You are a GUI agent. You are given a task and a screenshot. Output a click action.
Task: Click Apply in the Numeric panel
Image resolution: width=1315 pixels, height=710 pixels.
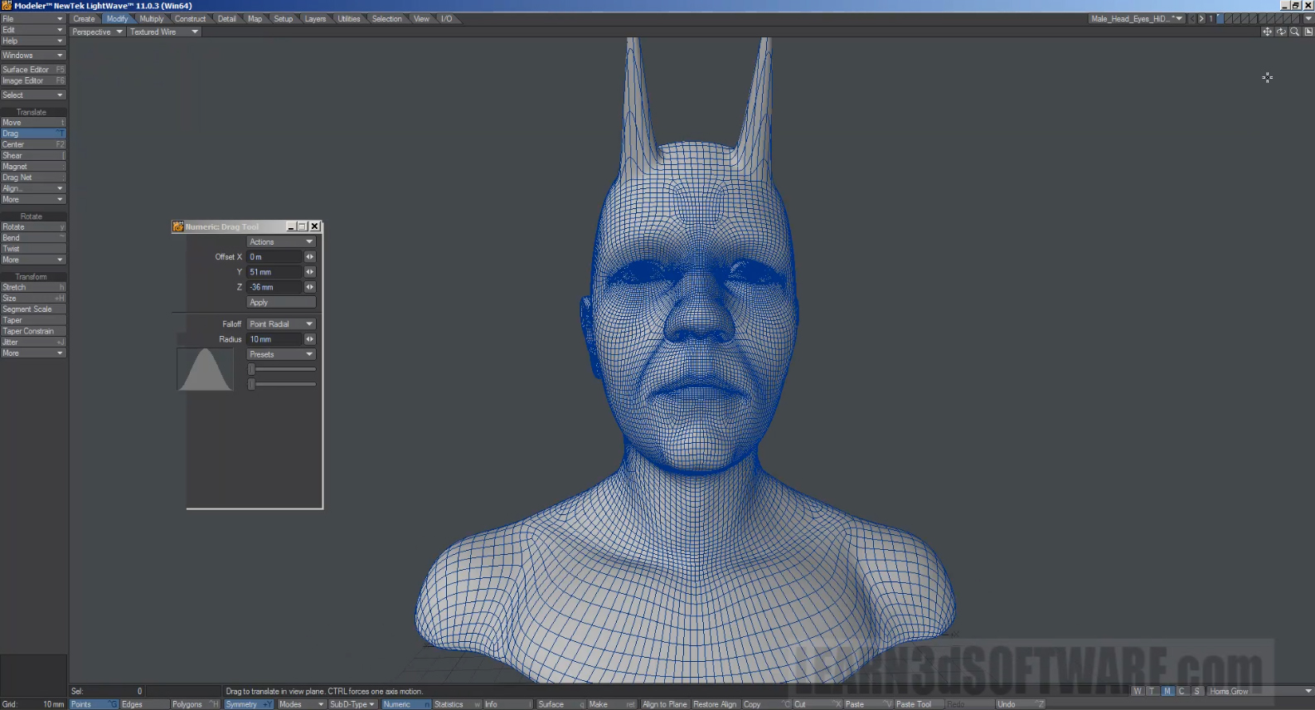pyautogui.click(x=281, y=303)
